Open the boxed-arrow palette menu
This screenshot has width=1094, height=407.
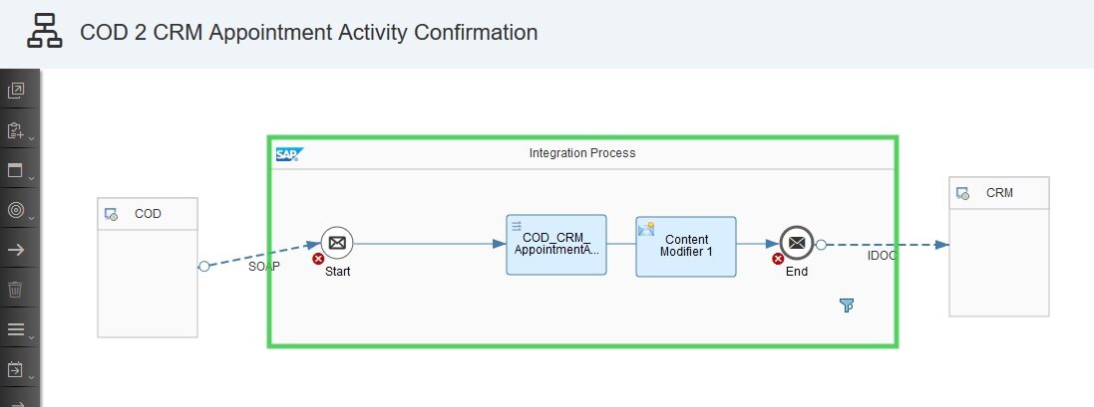(x=18, y=369)
